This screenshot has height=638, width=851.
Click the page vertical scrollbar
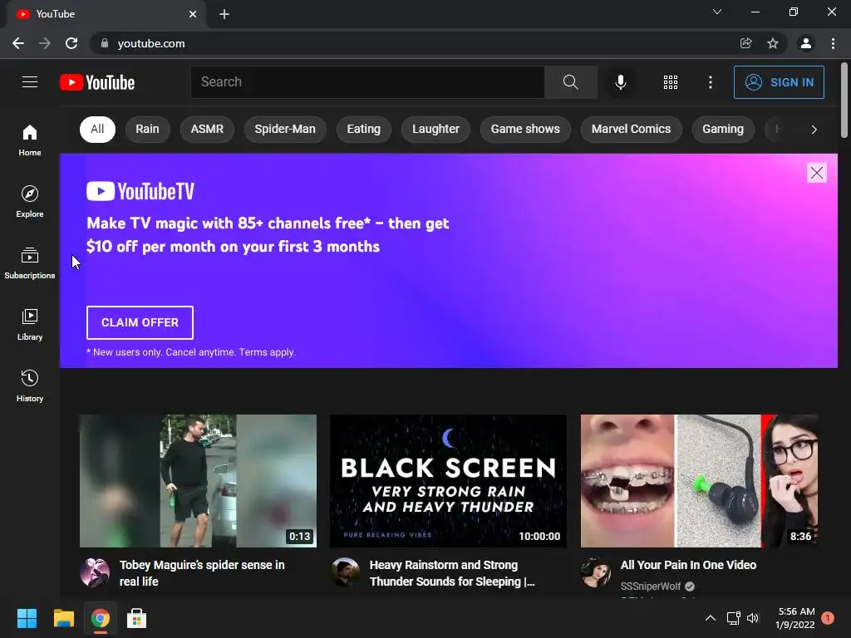point(844,100)
